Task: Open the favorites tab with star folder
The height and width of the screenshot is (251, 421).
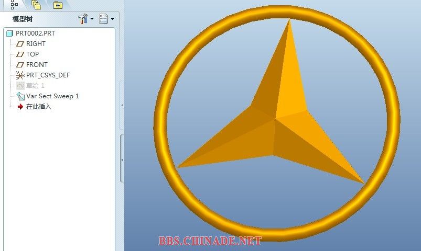Action: (58, 5)
